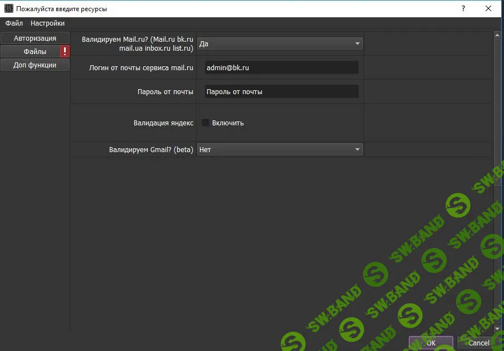The image size is (504, 351).
Task: Click scrollbar down arrow
Action: coord(497,329)
